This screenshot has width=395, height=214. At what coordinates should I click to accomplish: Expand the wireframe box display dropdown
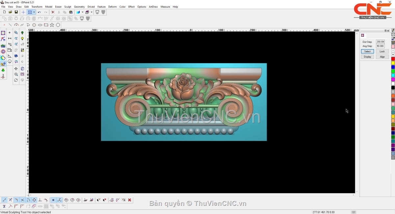click(x=92, y=12)
